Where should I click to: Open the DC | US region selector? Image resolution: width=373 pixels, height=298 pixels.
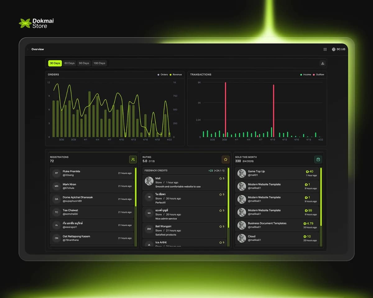340,49
